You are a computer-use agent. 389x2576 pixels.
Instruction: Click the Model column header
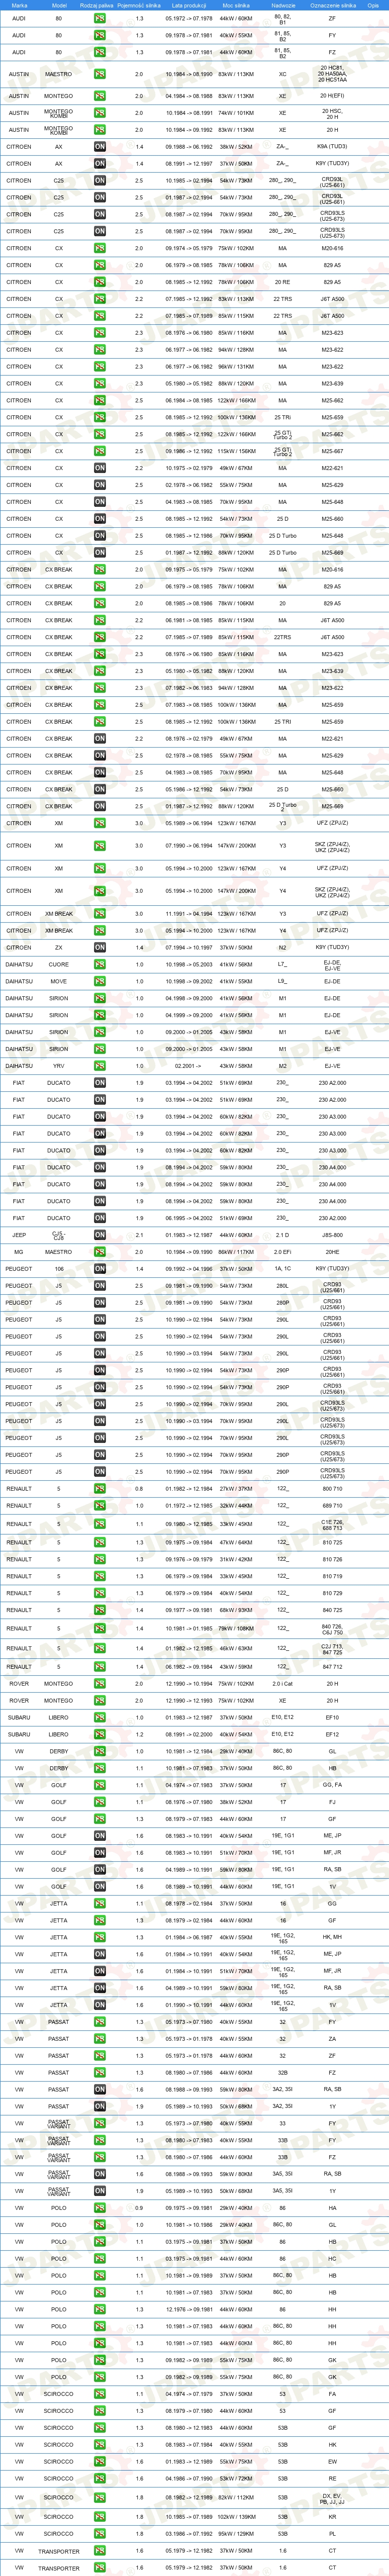58,5
